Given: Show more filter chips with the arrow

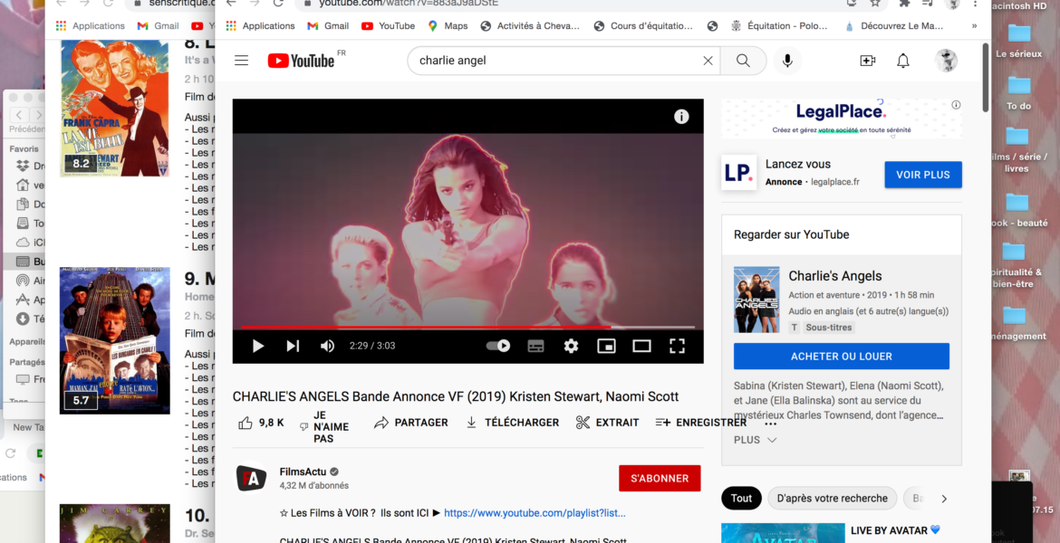Looking at the screenshot, I should (944, 499).
